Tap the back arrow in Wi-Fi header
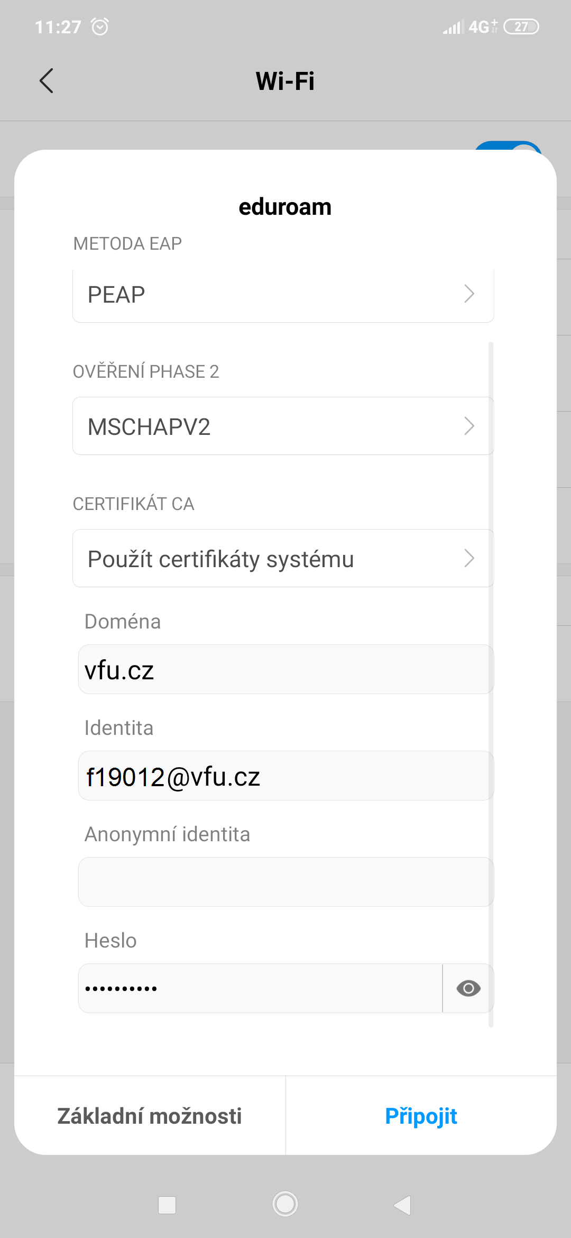Image resolution: width=571 pixels, height=1238 pixels. pos(47,81)
